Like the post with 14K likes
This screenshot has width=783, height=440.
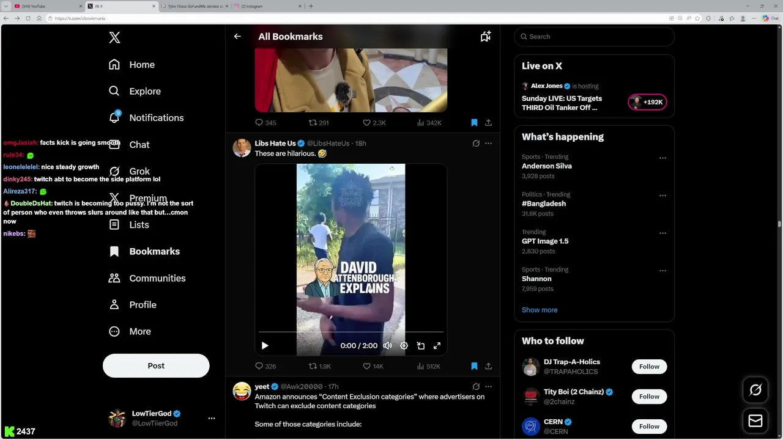pos(373,366)
